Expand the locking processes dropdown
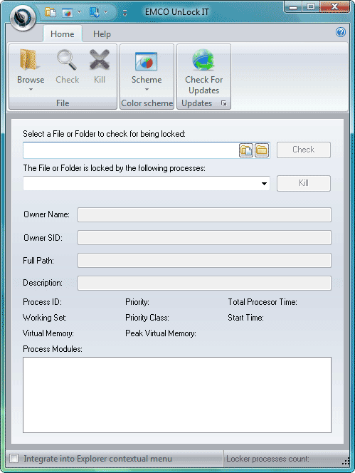Image resolution: width=355 pixels, height=473 pixels. click(264, 183)
